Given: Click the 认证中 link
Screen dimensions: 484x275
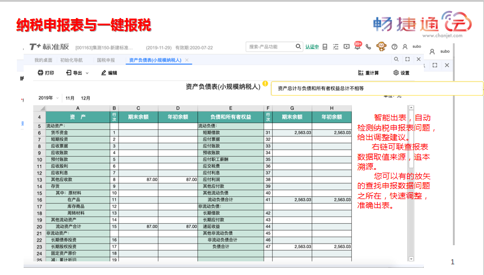Looking at the screenshot, I should coord(312,47).
